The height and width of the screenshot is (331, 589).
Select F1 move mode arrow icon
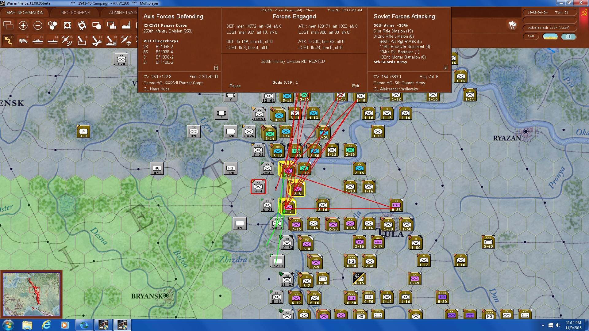(8, 40)
